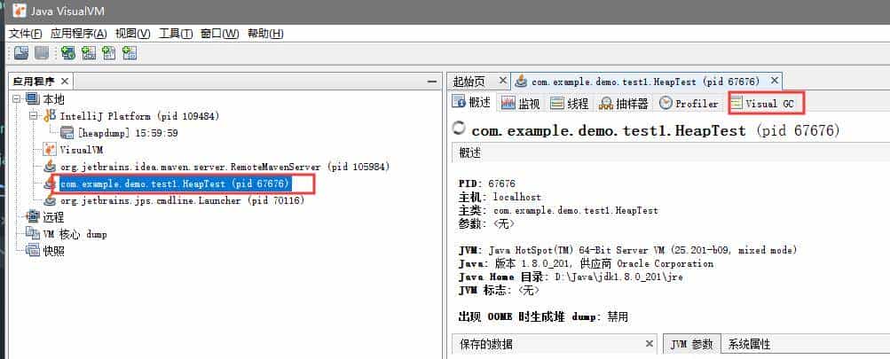Open the 视图(V) menu
Viewport: 890px width, 359px height.
tap(133, 34)
